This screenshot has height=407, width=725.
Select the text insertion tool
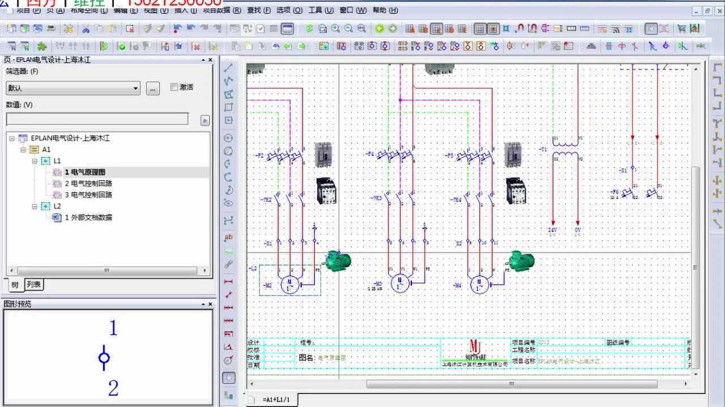pos(229,237)
